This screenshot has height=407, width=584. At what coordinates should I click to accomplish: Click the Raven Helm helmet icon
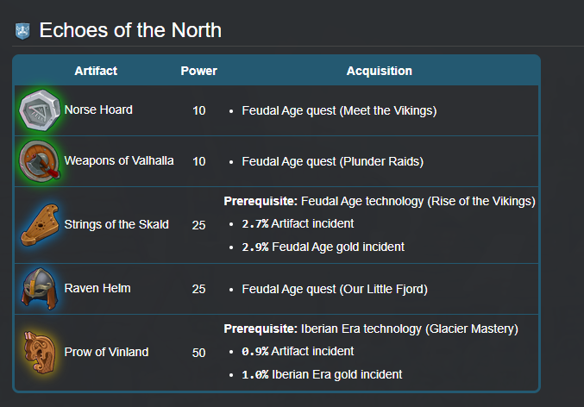[x=37, y=289]
